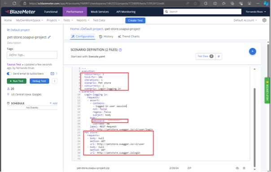
Task: Open browser collections icon
Action: point(232,3)
